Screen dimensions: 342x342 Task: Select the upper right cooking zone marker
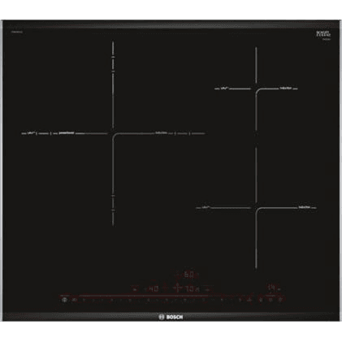click(x=256, y=89)
